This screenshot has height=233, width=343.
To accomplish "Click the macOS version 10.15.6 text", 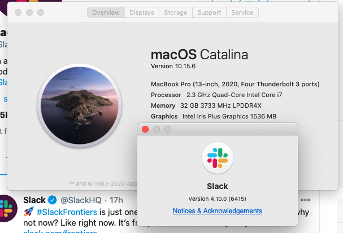I will click(173, 66).
